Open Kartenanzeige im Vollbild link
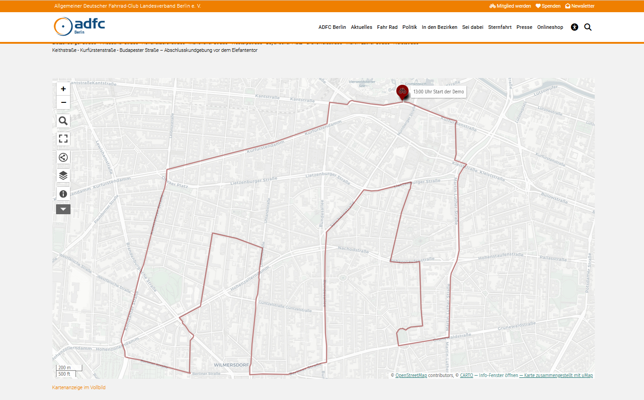This screenshot has height=400, width=644. [79, 387]
